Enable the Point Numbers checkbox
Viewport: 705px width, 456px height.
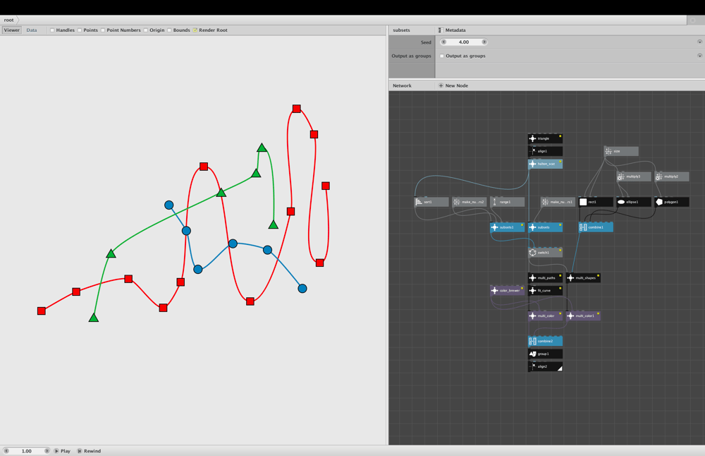[x=103, y=30]
